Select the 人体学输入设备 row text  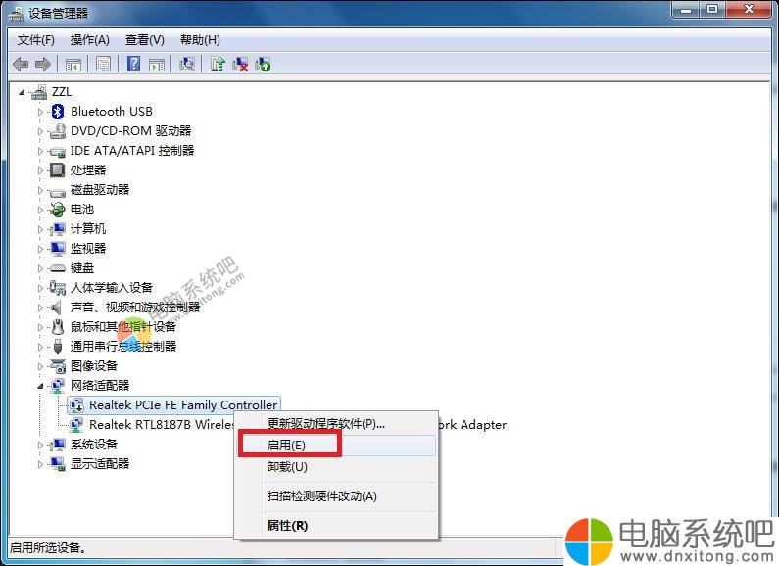(112, 288)
